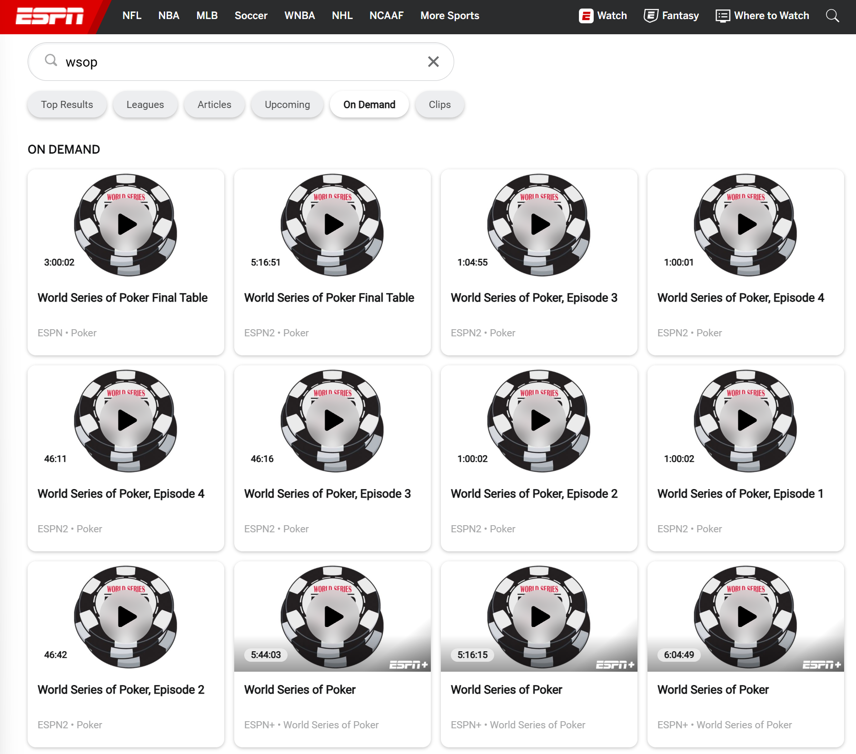Open the NHL menu

(x=342, y=16)
